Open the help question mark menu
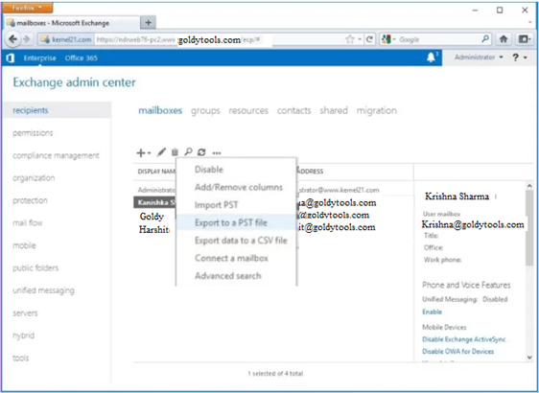 click(520, 58)
